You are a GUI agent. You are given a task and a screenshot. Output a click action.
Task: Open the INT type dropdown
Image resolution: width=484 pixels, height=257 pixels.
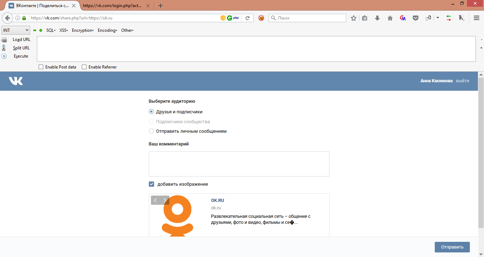[x=16, y=30]
